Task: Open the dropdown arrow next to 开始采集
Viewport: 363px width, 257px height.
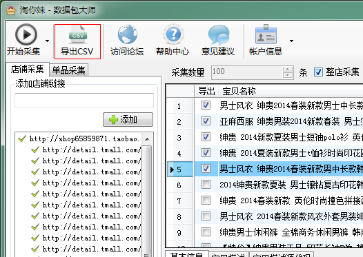Action: click(x=47, y=41)
